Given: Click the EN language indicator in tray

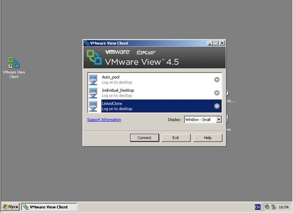Looking at the screenshot, I should point(258,207).
